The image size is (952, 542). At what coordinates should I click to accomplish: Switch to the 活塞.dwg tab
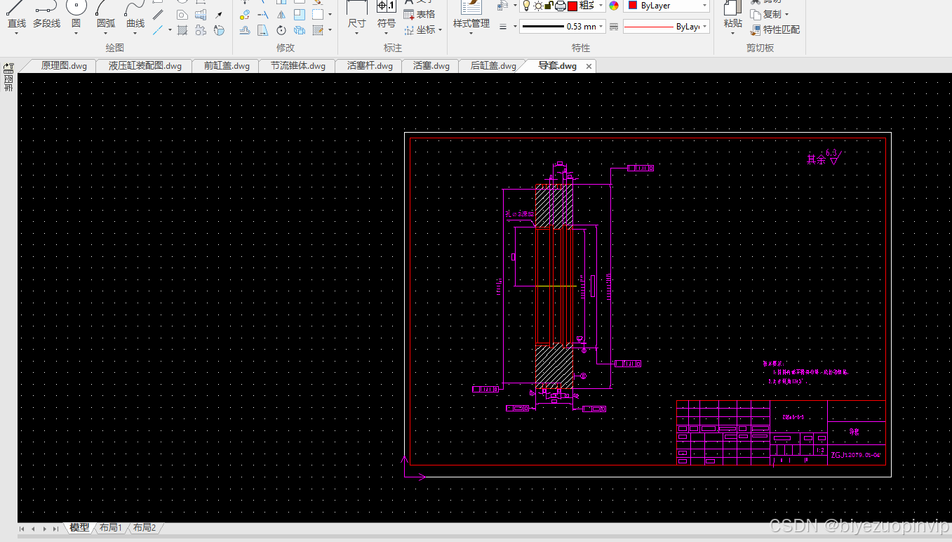pos(431,66)
